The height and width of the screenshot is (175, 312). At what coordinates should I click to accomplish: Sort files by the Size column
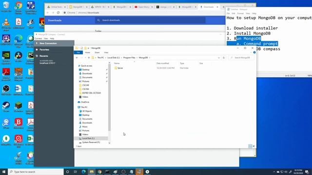coord(201,63)
